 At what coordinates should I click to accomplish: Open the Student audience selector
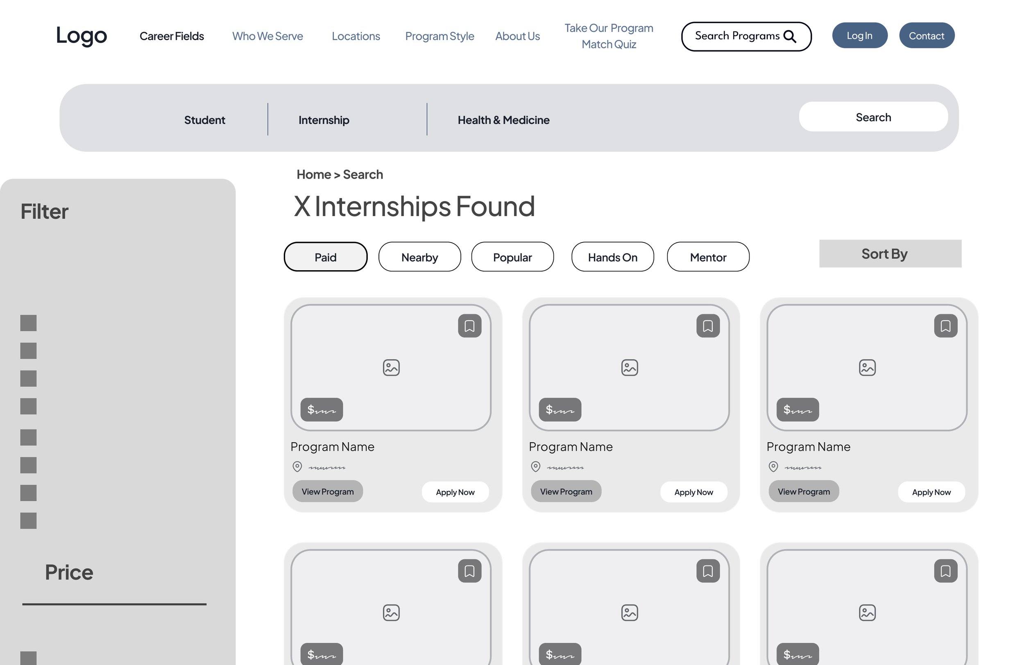coord(204,120)
